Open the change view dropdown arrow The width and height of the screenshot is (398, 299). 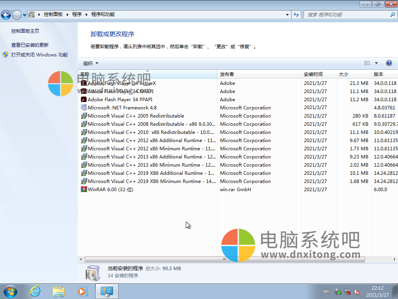click(376, 63)
